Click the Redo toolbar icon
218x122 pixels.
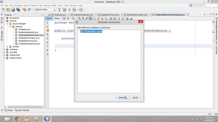29,10
